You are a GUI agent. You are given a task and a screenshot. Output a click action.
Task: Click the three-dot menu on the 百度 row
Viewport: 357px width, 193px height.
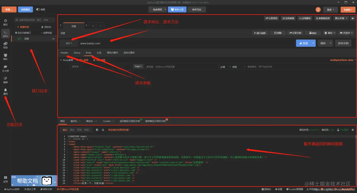click(x=53, y=39)
